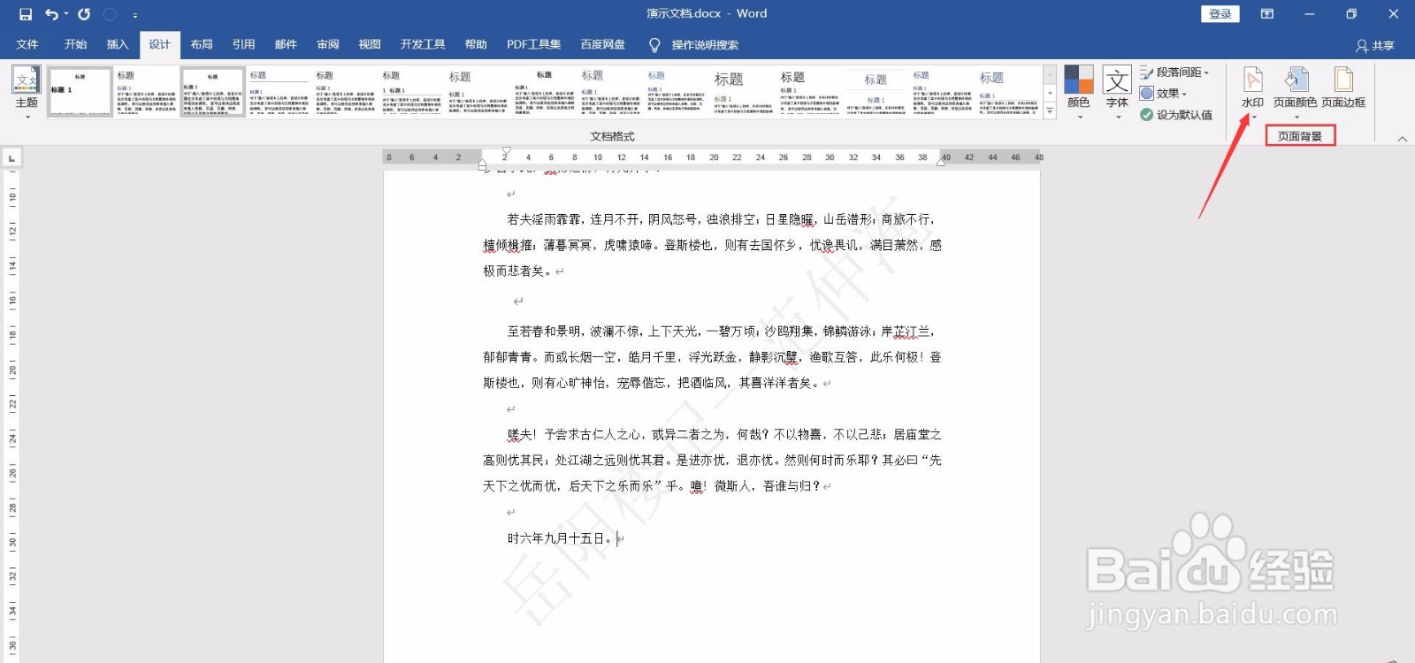Open the 颜色 theme colors palette

pos(1079,91)
